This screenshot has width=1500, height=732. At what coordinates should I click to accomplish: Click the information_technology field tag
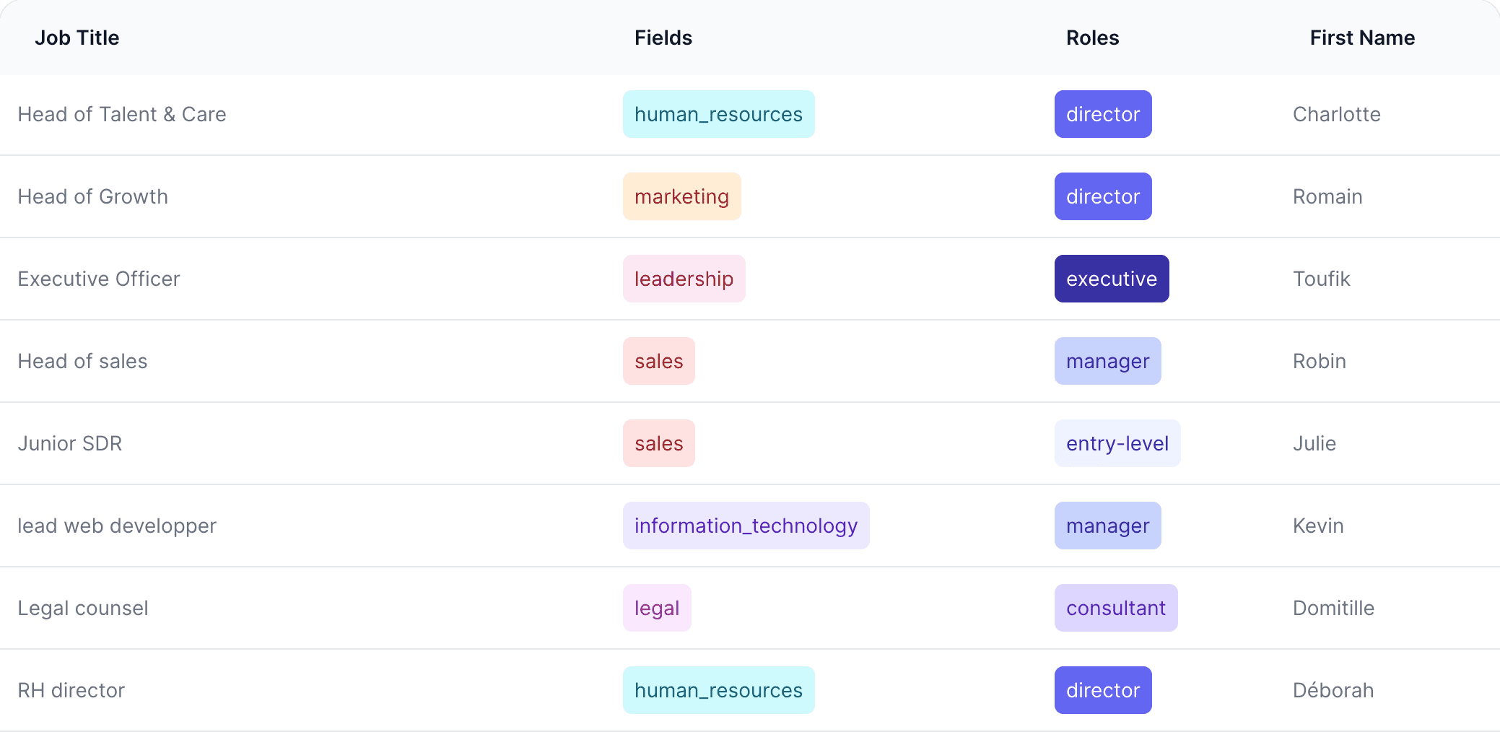(746, 526)
